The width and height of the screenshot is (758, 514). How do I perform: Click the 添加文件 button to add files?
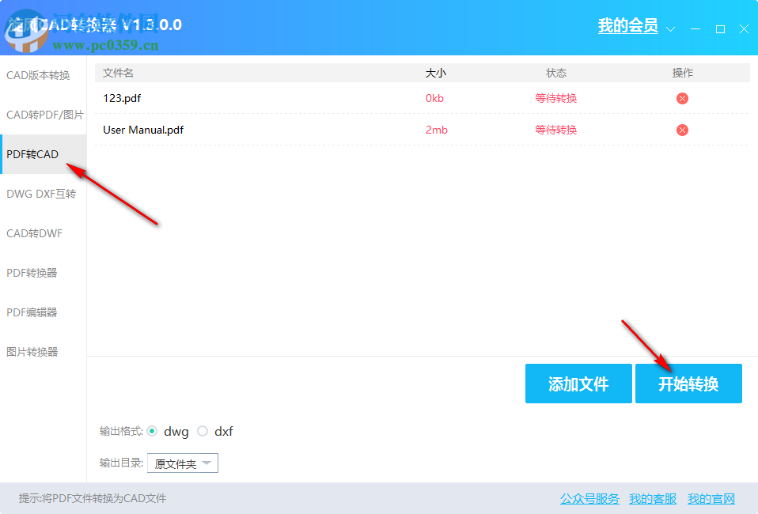tap(578, 384)
